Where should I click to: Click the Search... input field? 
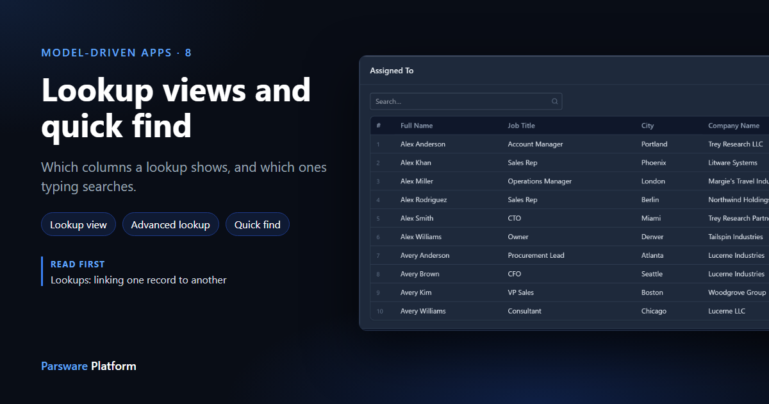pos(466,101)
